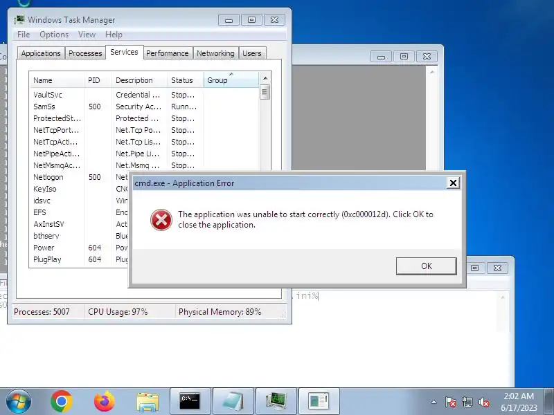Image resolution: width=554 pixels, height=415 pixels.
Task: Select the idsvc service row
Action: click(x=79, y=201)
